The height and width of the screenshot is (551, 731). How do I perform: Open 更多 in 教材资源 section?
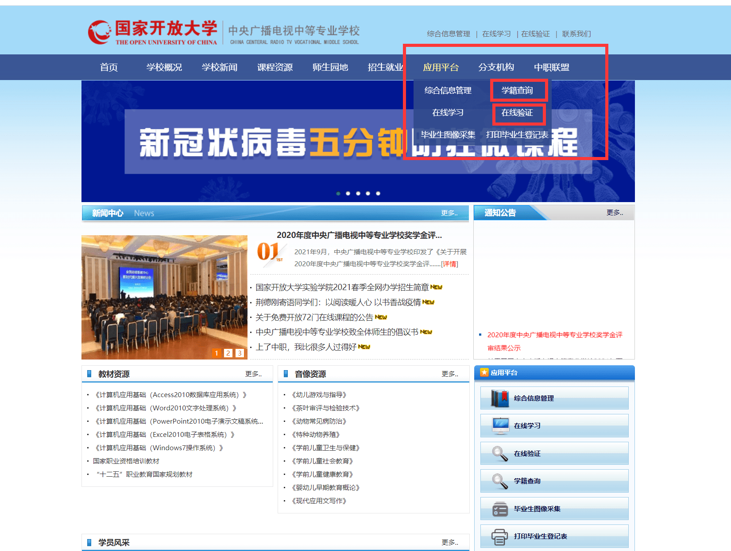point(253,374)
